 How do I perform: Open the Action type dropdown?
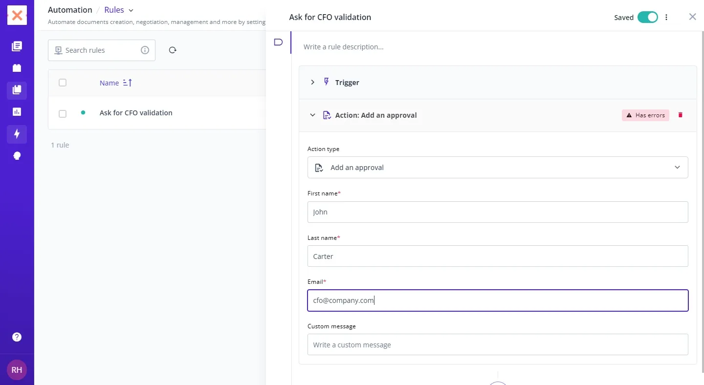coord(497,168)
